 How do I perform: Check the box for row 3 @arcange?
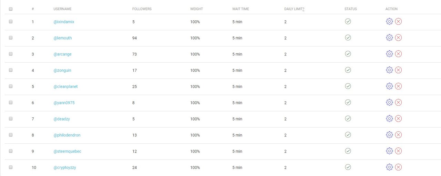point(11,54)
